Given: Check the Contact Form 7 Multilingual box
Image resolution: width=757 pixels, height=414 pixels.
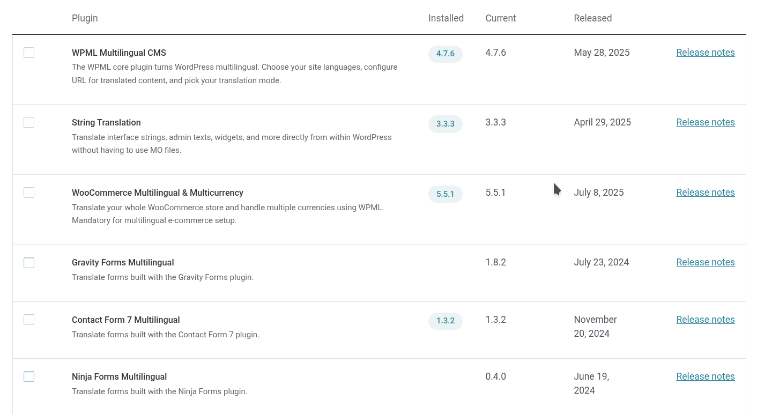Looking at the screenshot, I should pos(29,320).
